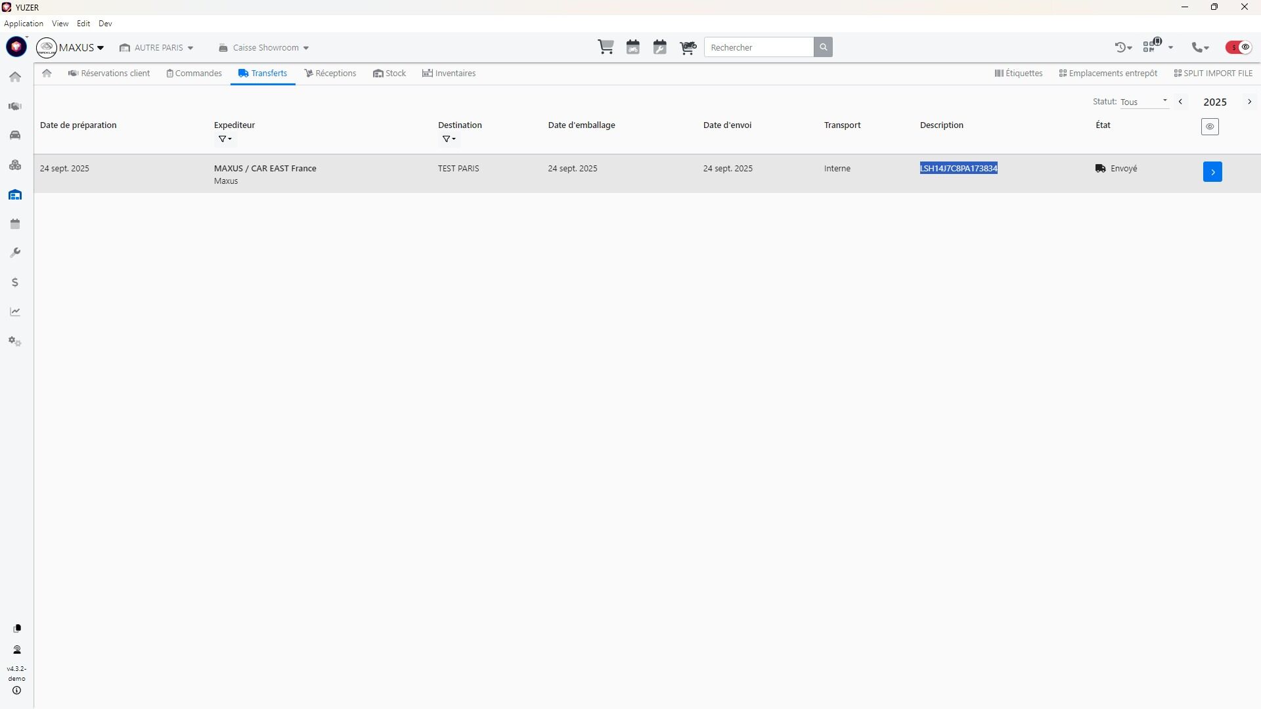Open the statistics chart sidebar icon
Screen dimensions: 1261x709
tap(15, 312)
